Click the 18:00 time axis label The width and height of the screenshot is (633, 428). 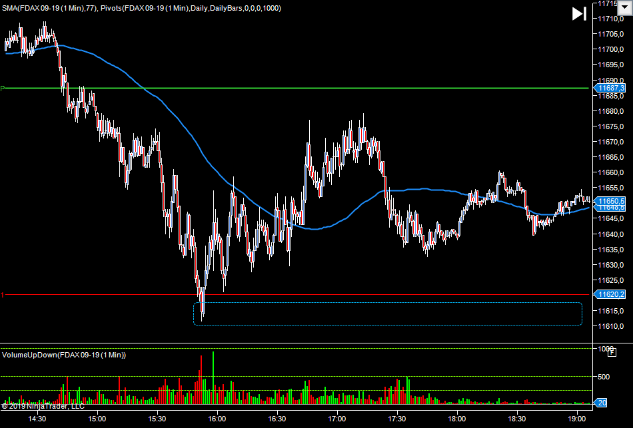click(457, 419)
